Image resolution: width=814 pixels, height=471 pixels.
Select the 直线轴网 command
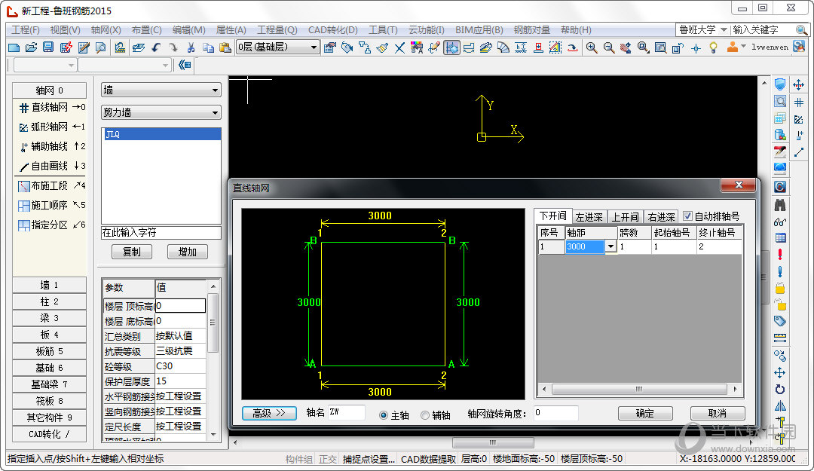click(51, 107)
